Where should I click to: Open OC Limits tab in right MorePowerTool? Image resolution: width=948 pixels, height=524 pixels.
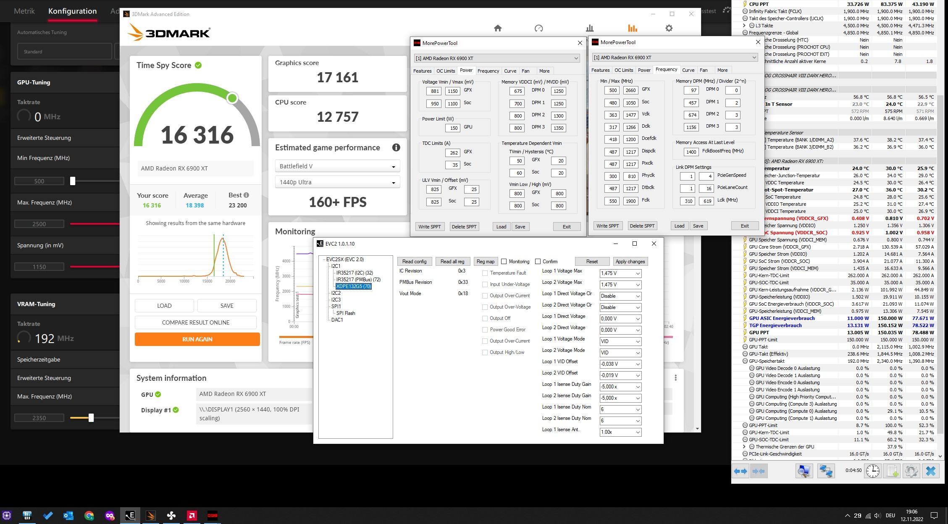pyautogui.click(x=624, y=70)
